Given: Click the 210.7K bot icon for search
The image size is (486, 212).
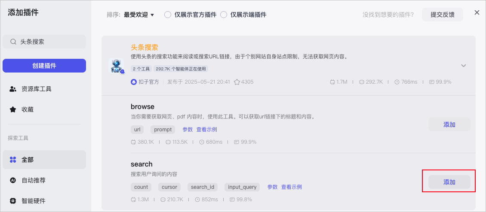Looking at the screenshot, I should [163, 199].
